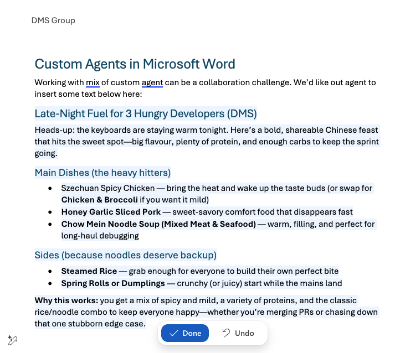Image resolution: width=395 pixels, height=353 pixels.
Task: Click the underlined word 'mix'
Action: click(x=93, y=82)
